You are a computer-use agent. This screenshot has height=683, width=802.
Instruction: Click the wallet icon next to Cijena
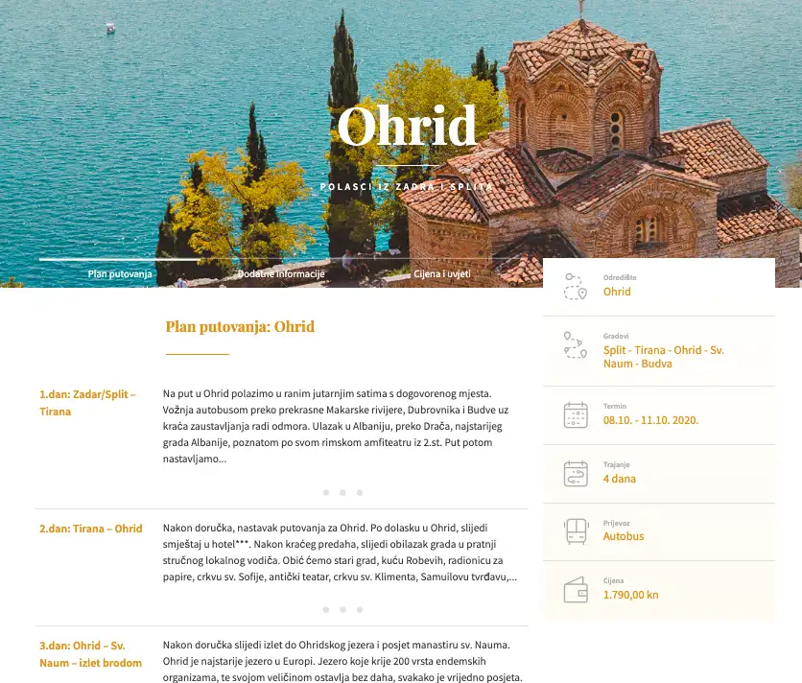(x=575, y=589)
